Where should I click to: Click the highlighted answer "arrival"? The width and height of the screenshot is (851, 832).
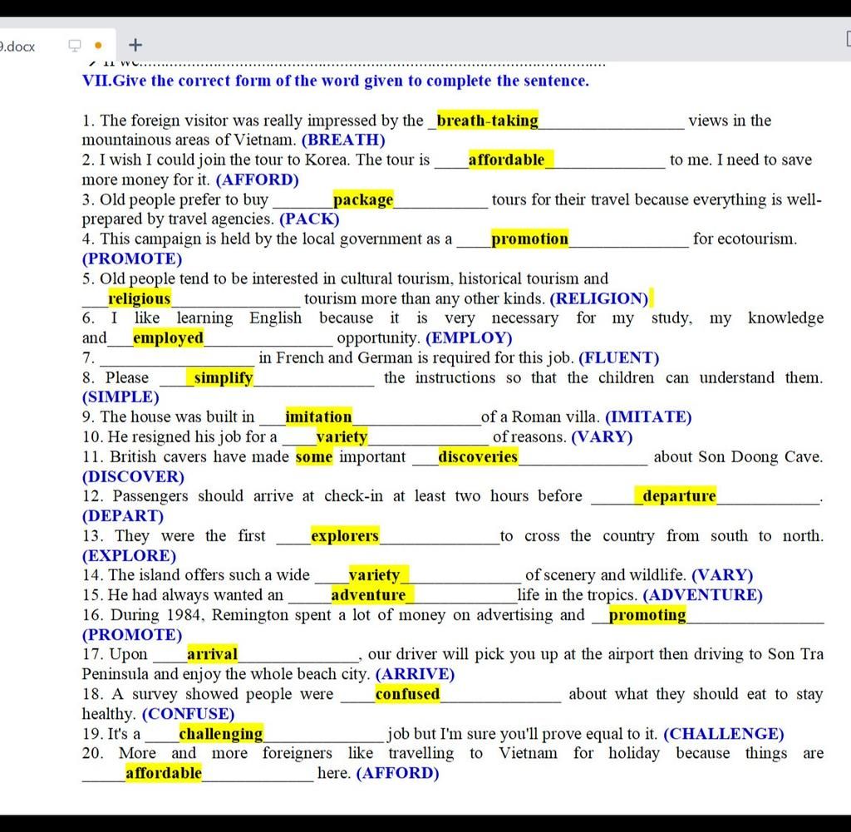pyautogui.click(x=212, y=654)
